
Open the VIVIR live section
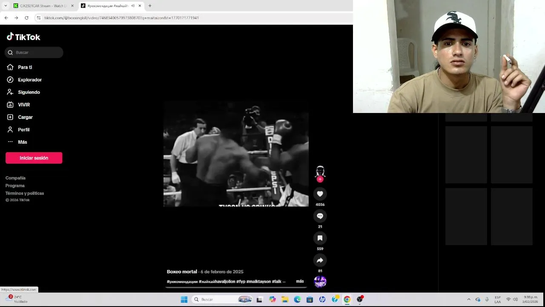23,104
